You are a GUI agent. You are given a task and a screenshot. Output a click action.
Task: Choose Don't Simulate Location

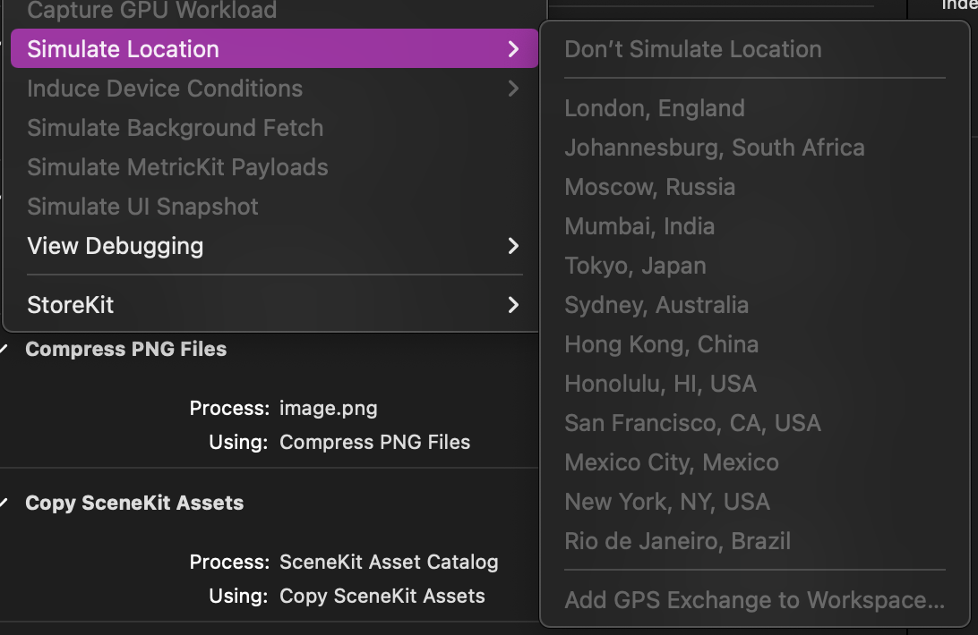755,49
